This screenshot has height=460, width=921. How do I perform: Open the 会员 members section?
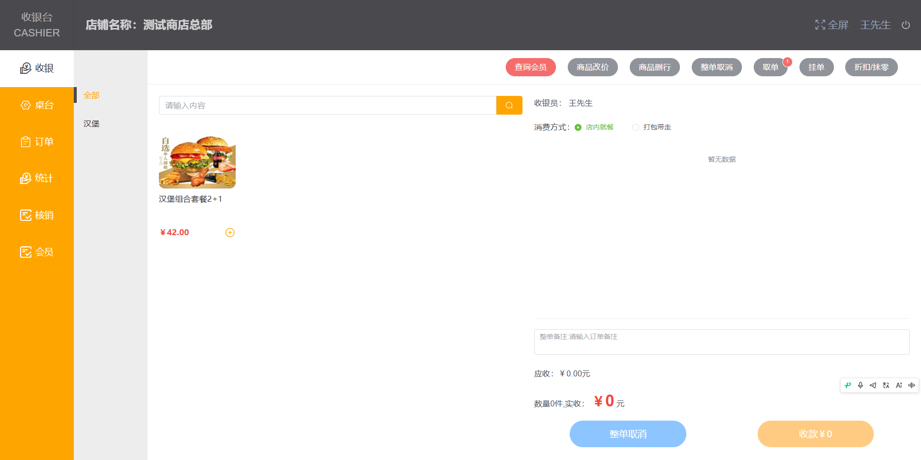[37, 252]
